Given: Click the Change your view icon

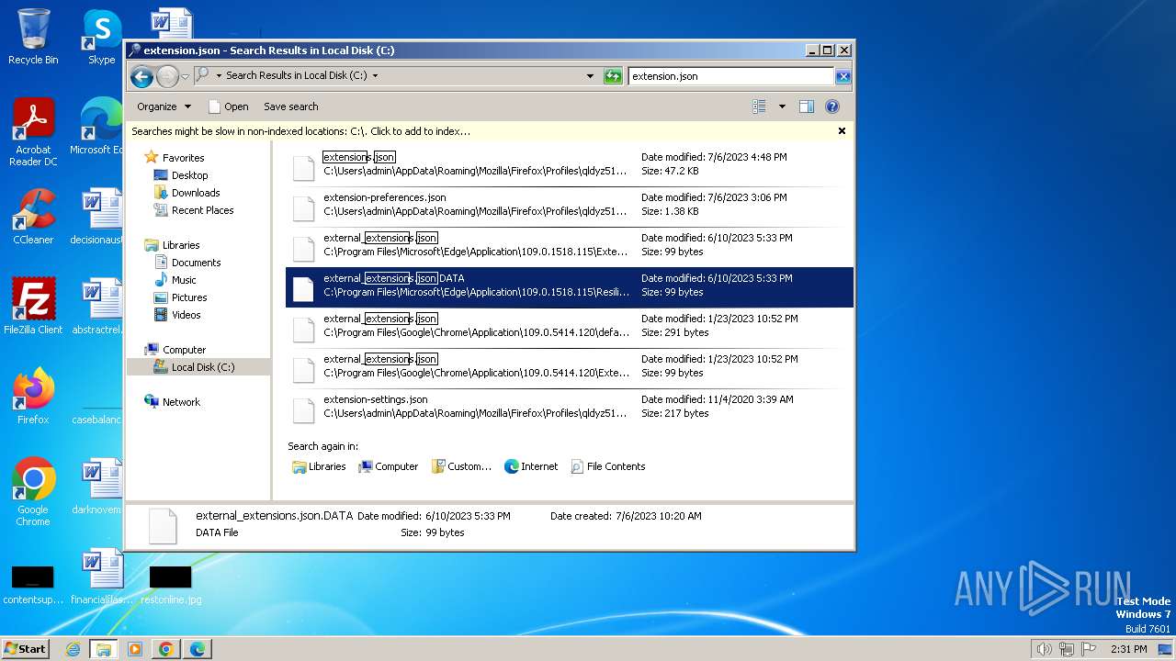Looking at the screenshot, I should tap(759, 106).
